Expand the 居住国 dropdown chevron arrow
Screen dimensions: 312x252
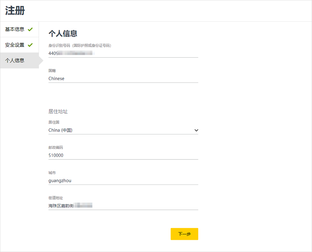[196, 130]
